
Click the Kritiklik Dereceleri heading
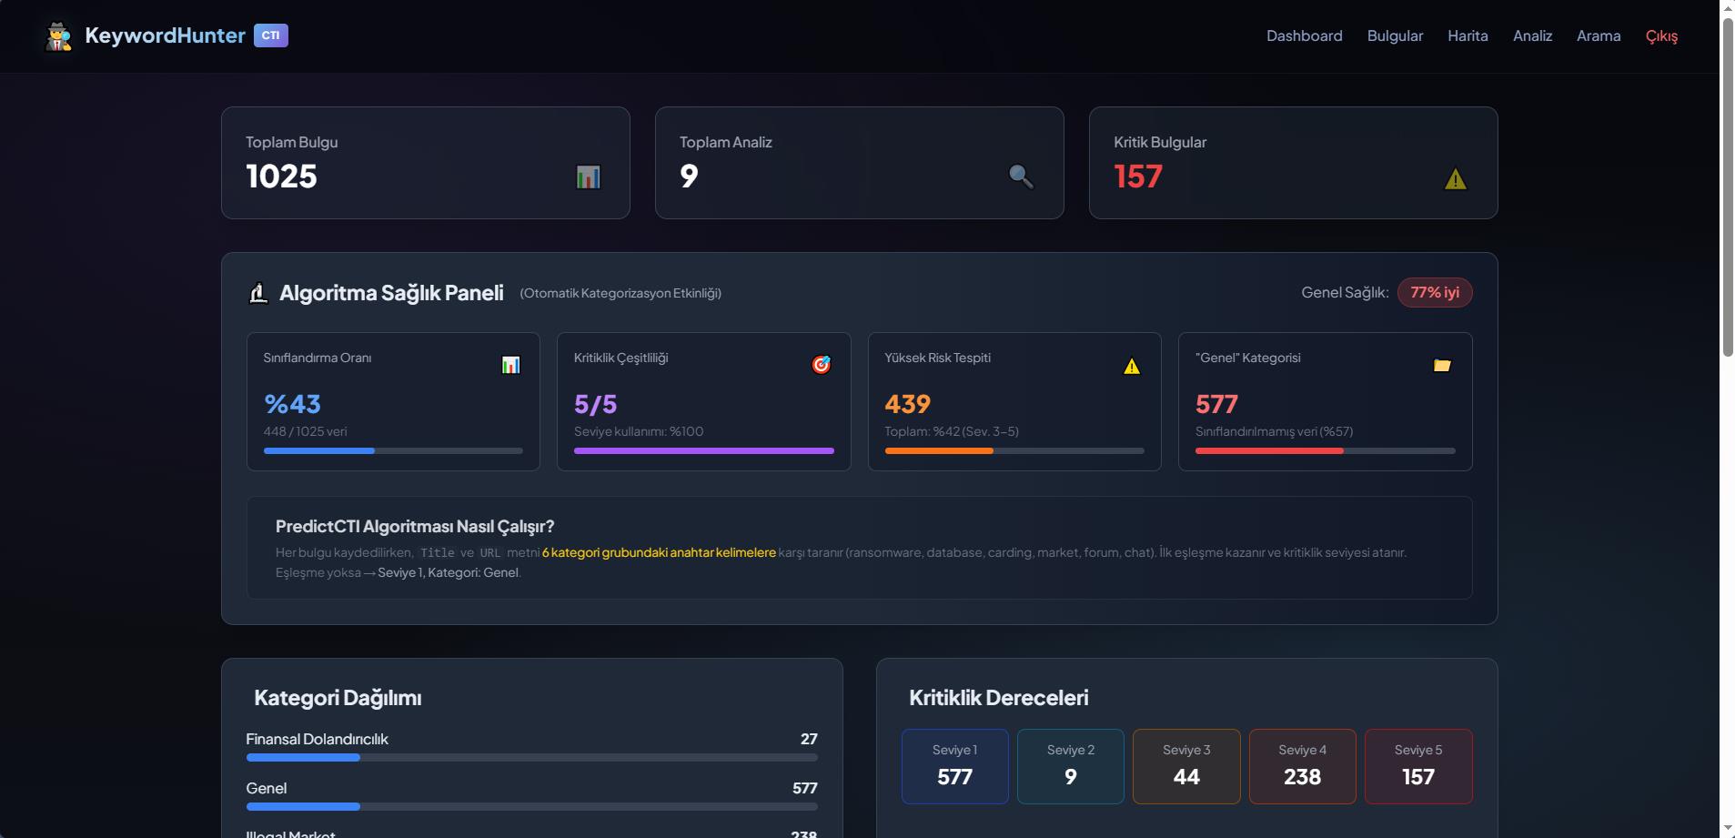(x=999, y=698)
